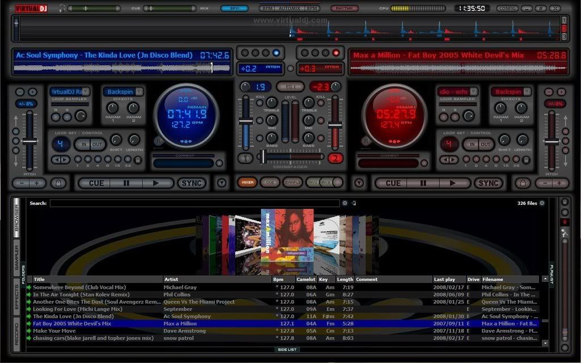Toggle the left loop sampler R button
The height and width of the screenshot is (363, 581).
coord(56,117)
